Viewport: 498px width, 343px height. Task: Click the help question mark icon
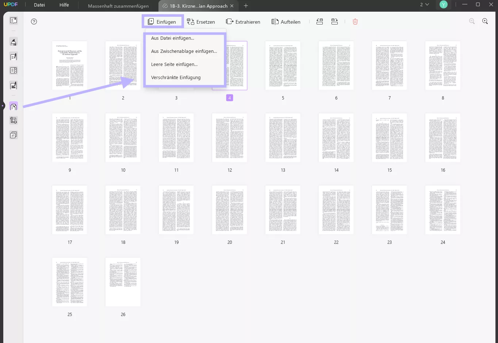click(x=34, y=22)
